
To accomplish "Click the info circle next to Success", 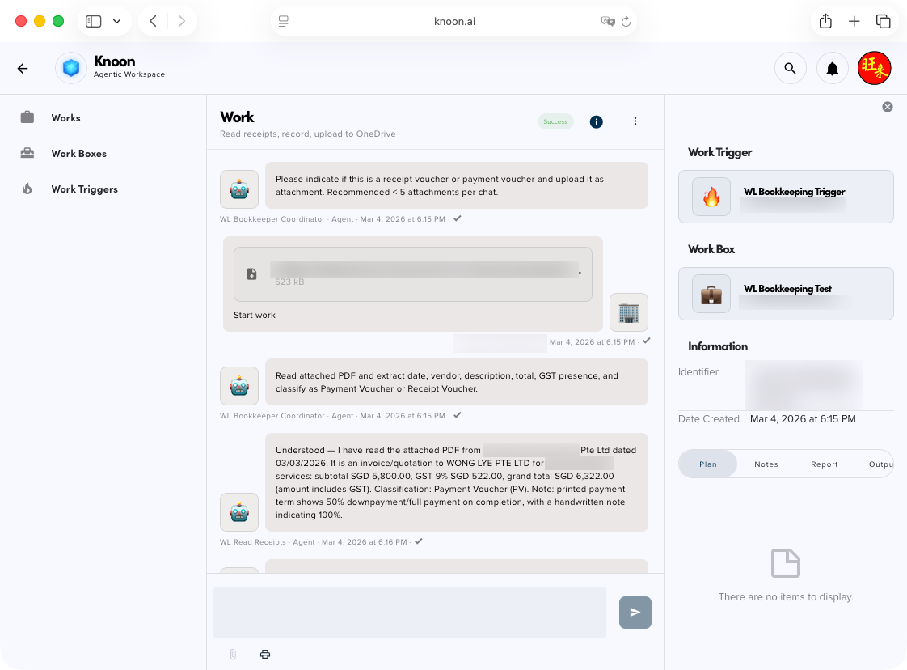I will (x=596, y=121).
